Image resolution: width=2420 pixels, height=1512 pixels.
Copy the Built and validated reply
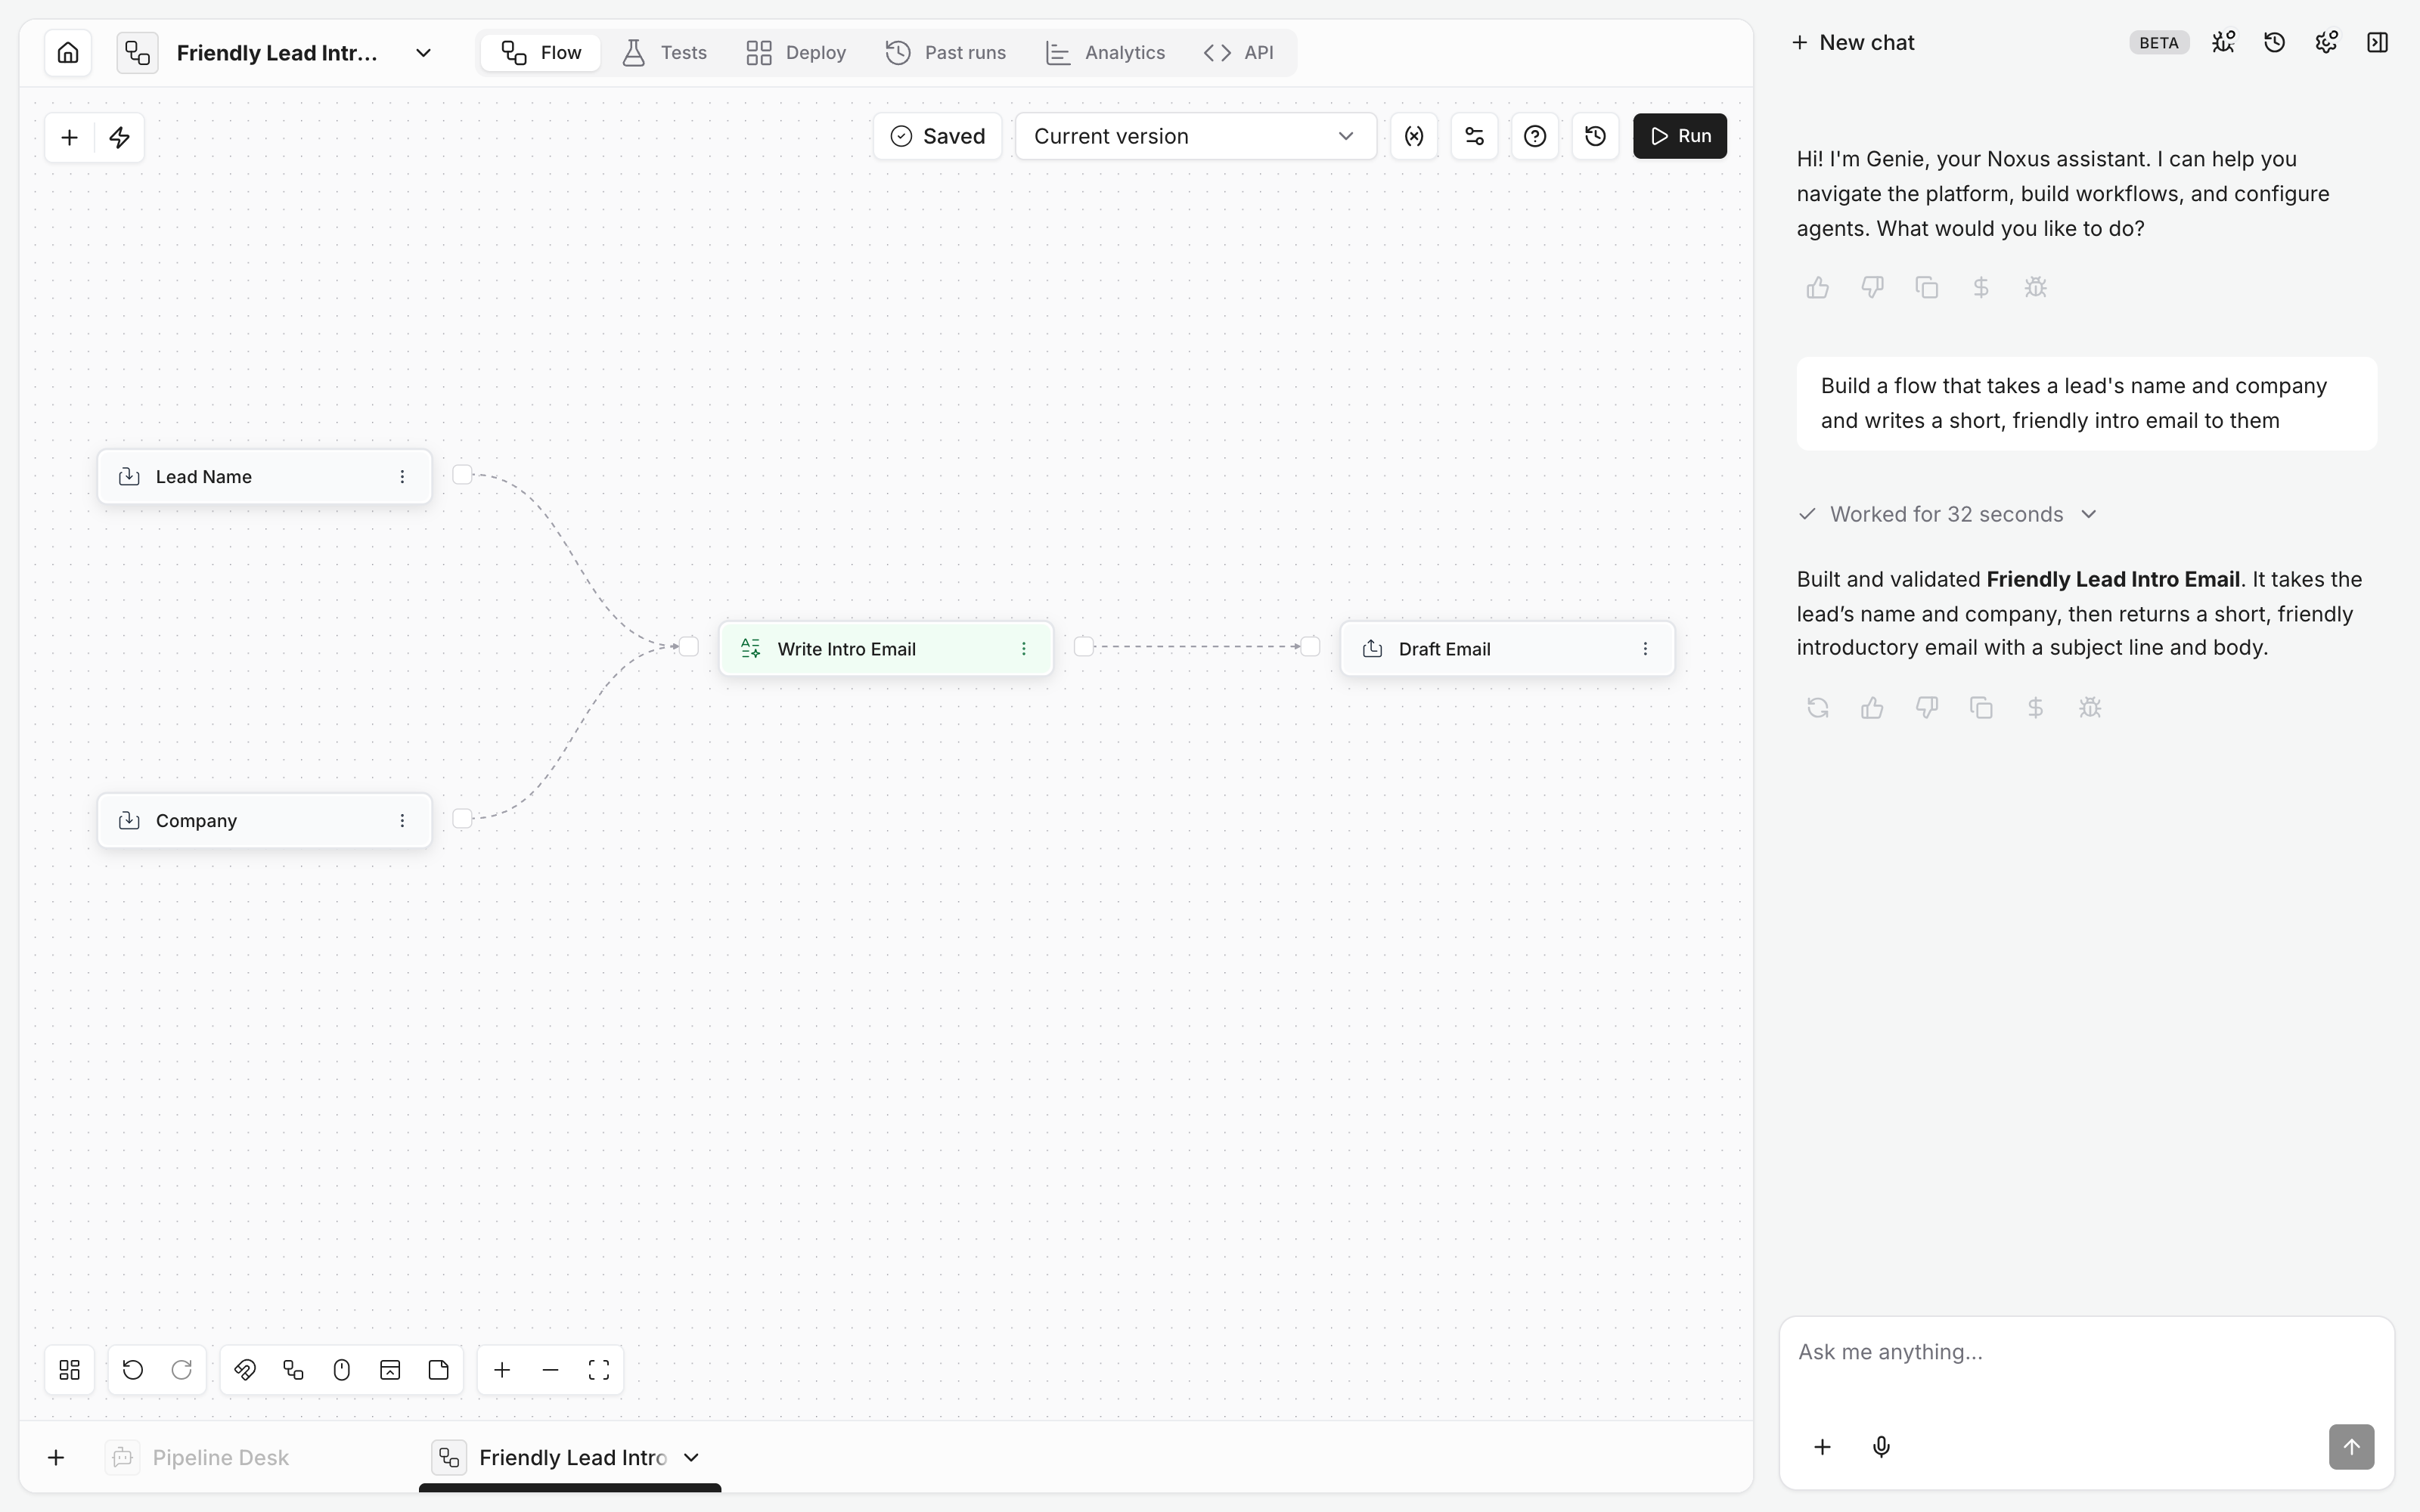[1981, 708]
